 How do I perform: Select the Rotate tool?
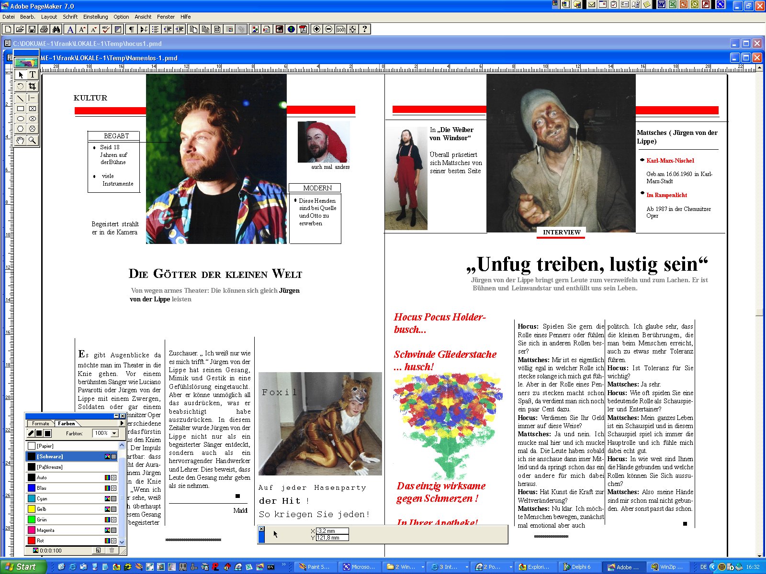20,86
